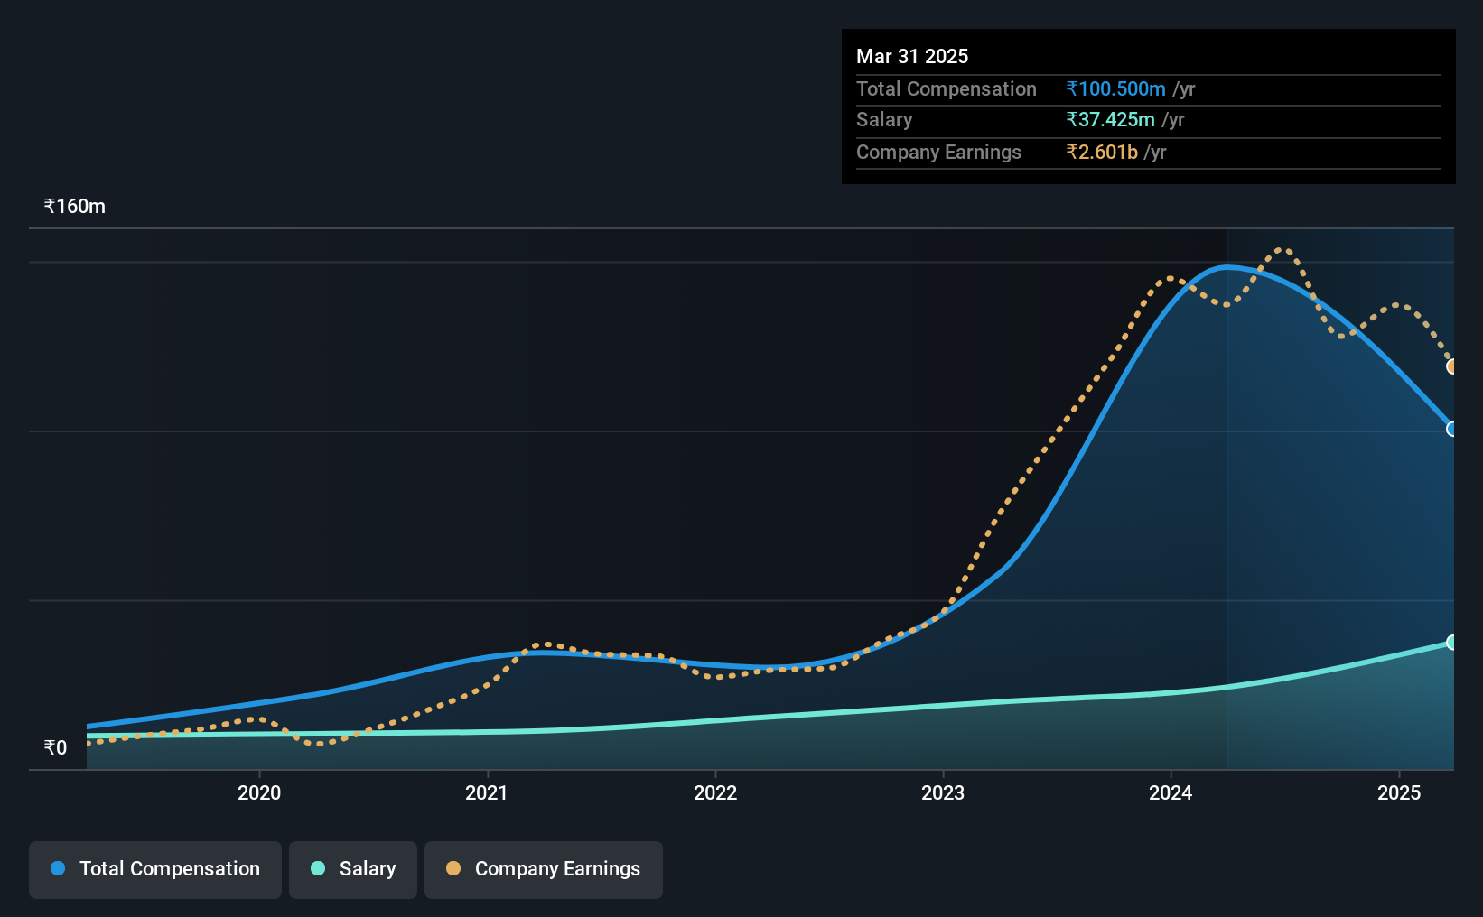
Task: Click the orange Company Earnings endpoint marker
Action: click(x=1452, y=366)
